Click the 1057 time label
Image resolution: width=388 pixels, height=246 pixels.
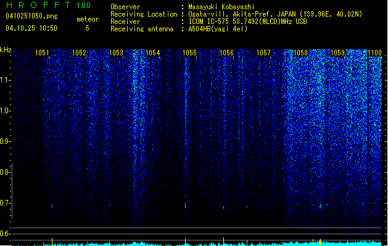tap(263, 53)
